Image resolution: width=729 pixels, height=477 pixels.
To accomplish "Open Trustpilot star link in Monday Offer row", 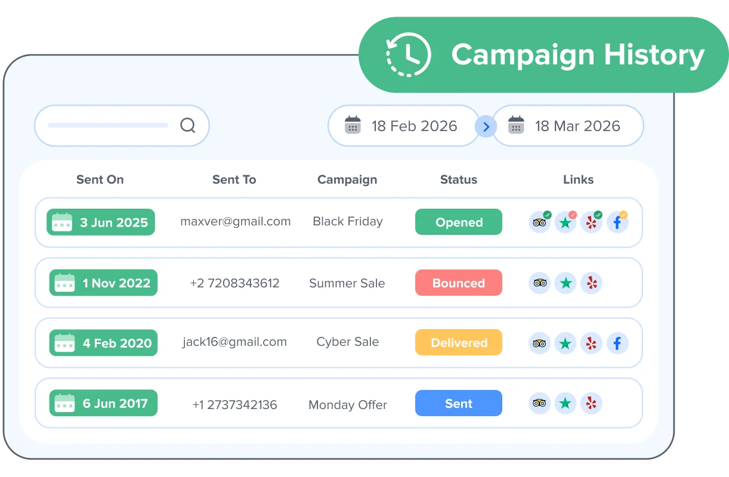I will (566, 403).
